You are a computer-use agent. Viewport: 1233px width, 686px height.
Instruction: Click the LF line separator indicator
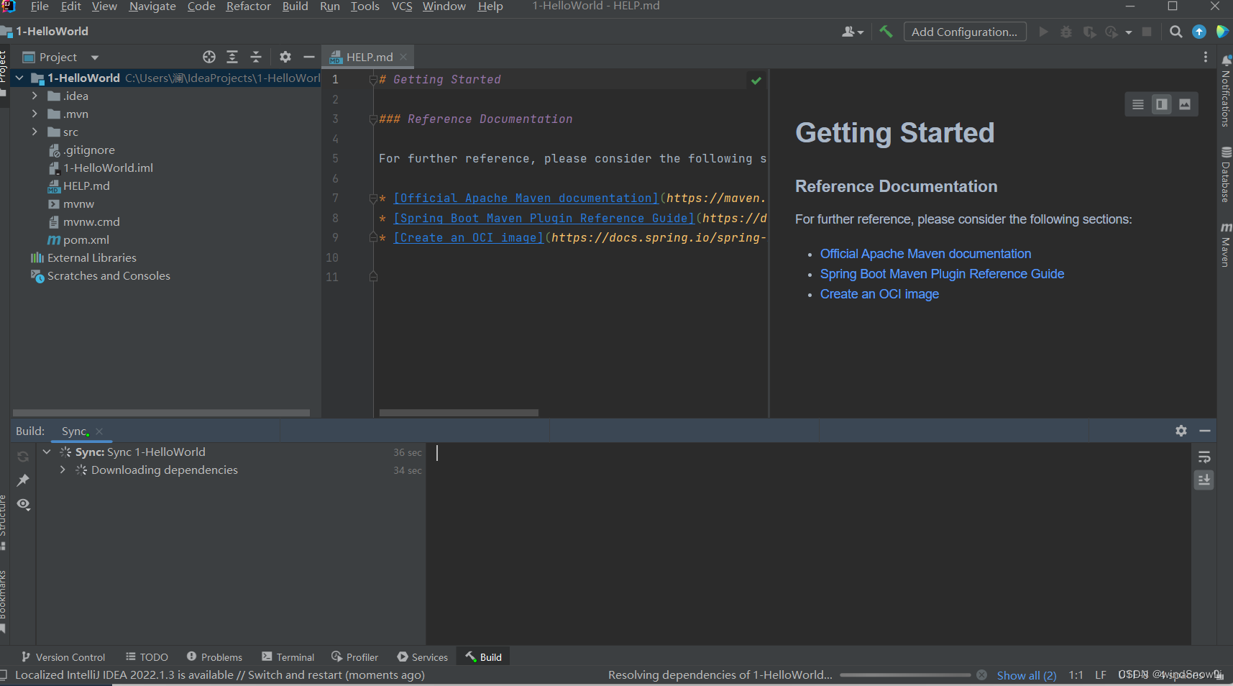click(1101, 675)
